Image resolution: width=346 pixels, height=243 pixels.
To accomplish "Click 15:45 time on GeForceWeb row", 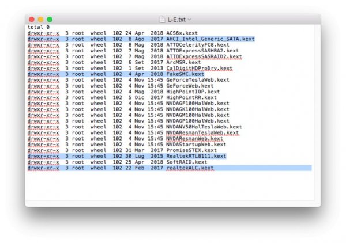I will [155, 86].
